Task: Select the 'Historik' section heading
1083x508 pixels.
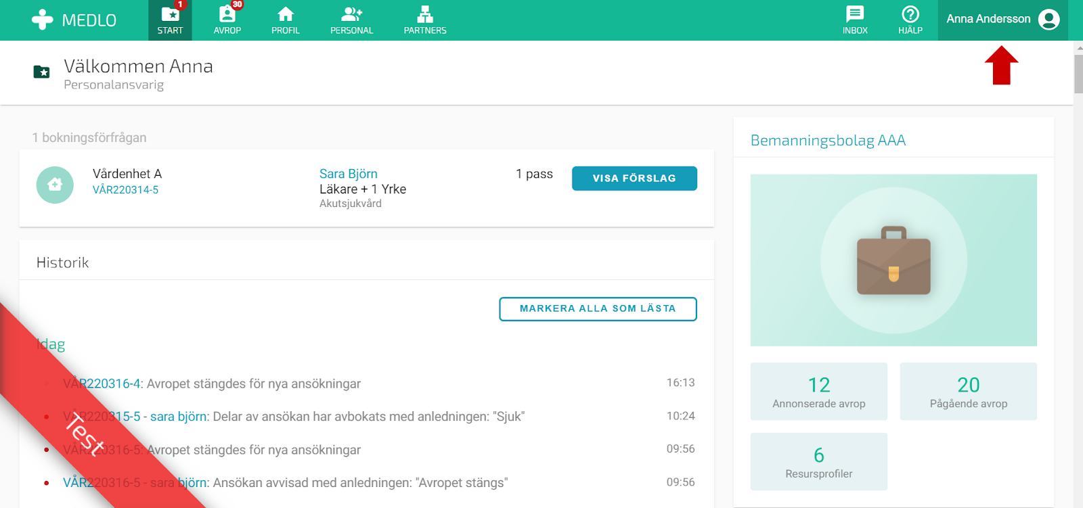Action: [62, 262]
